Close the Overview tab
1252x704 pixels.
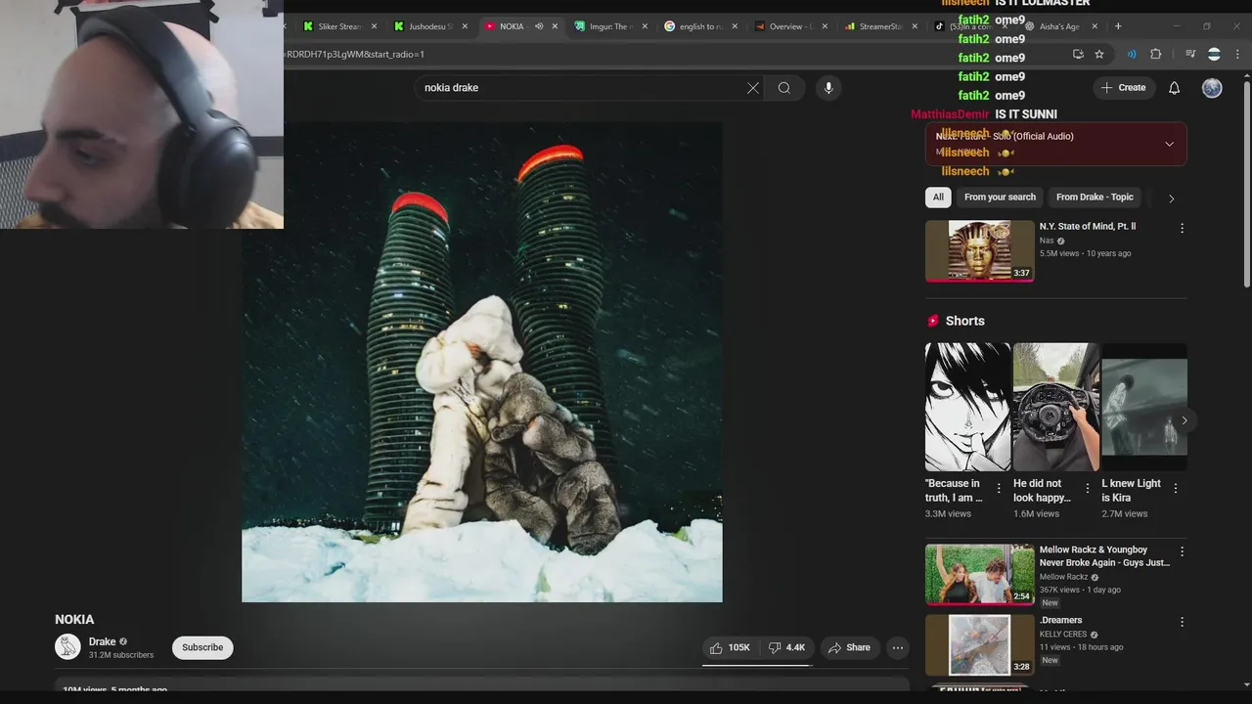click(825, 26)
